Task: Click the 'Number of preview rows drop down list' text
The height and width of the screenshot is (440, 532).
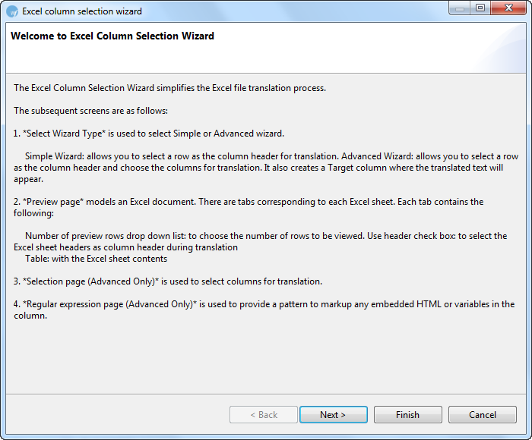Action: 260,241
